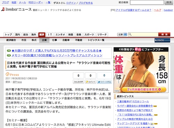This screenshot has width=174, height=128.
Task: Click the ツイートする button
Action: click(x=104, y=82)
